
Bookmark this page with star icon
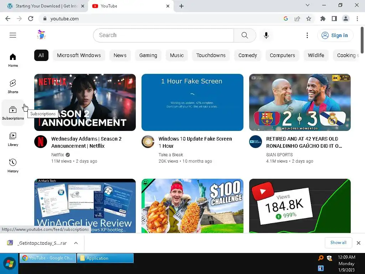pyautogui.click(x=309, y=19)
